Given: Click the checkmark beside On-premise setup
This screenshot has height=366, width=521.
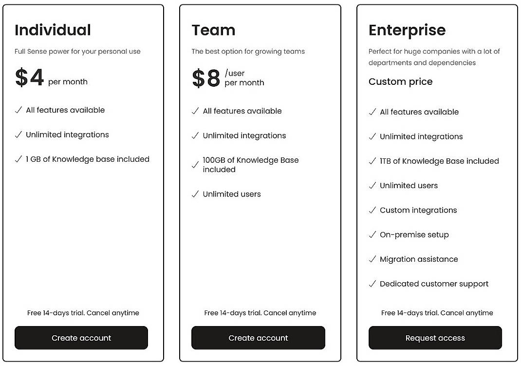Looking at the screenshot, I should tap(372, 235).
